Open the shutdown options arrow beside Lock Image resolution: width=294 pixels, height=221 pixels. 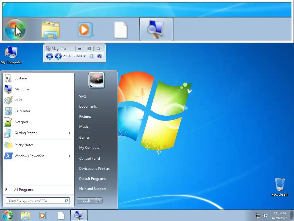[x=99, y=201]
